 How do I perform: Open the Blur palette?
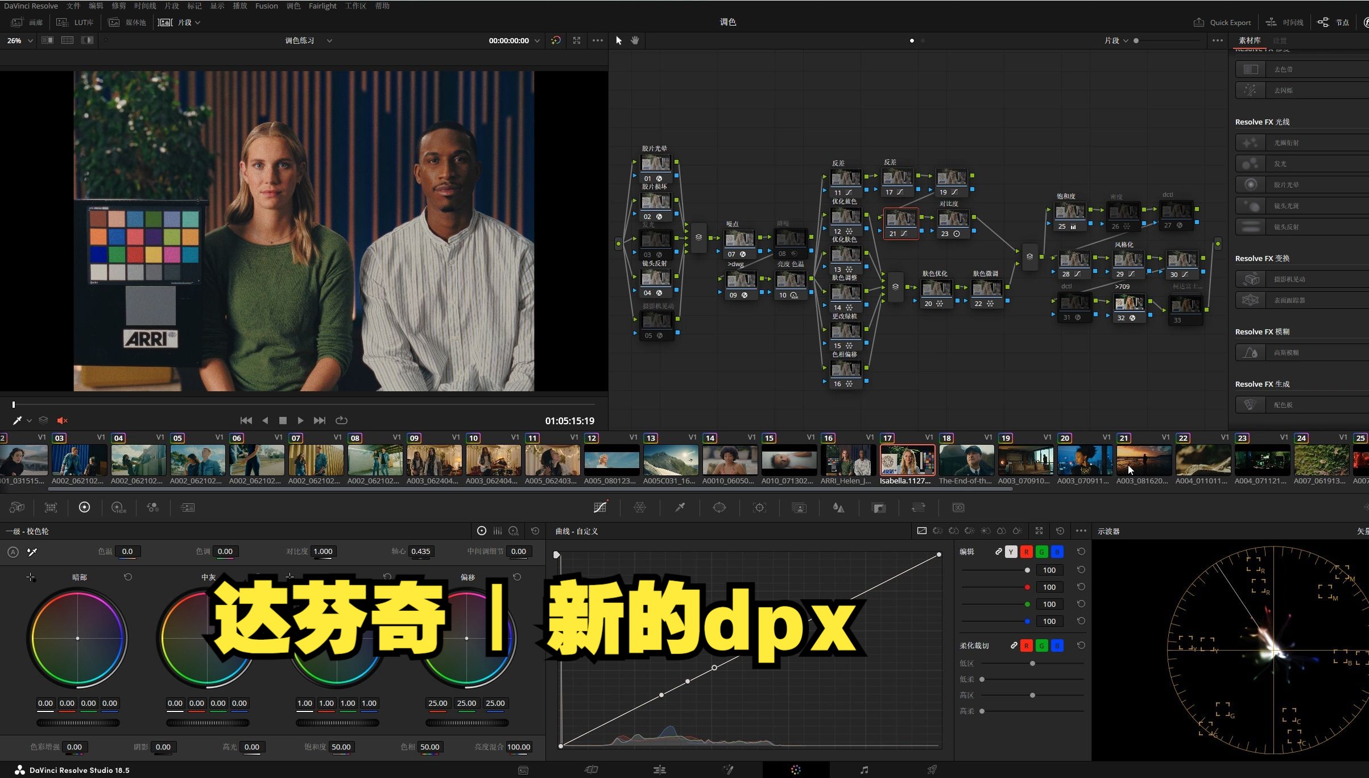click(839, 507)
